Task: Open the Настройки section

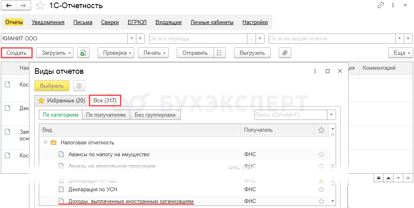Action: [x=255, y=22]
